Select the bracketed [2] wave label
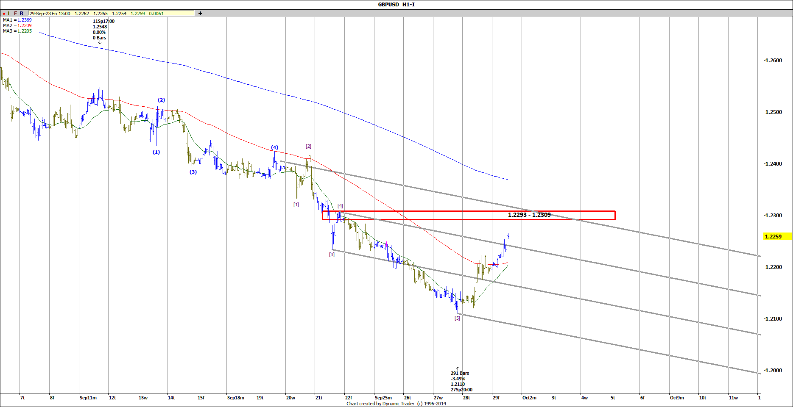The height and width of the screenshot is (407, 793). click(309, 146)
